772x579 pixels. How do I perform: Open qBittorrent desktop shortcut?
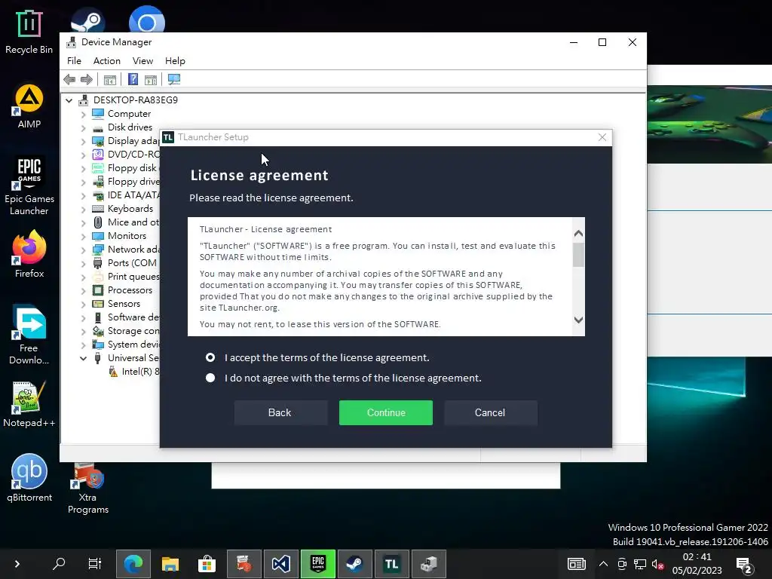click(x=29, y=477)
